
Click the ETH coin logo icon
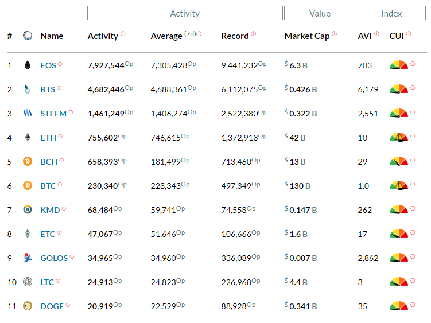[28, 137]
